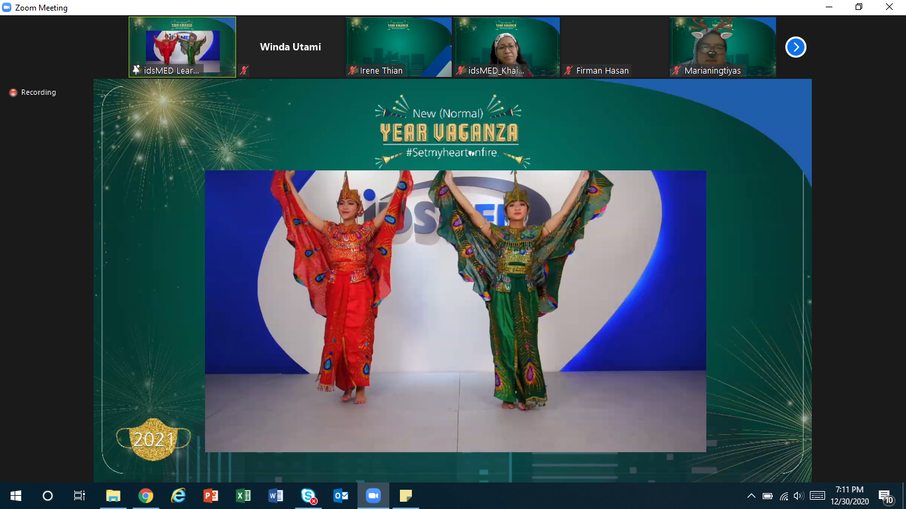Select Winda Utami participant tile
The height and width of the screenshot is (509, 906).
(291, 47)
